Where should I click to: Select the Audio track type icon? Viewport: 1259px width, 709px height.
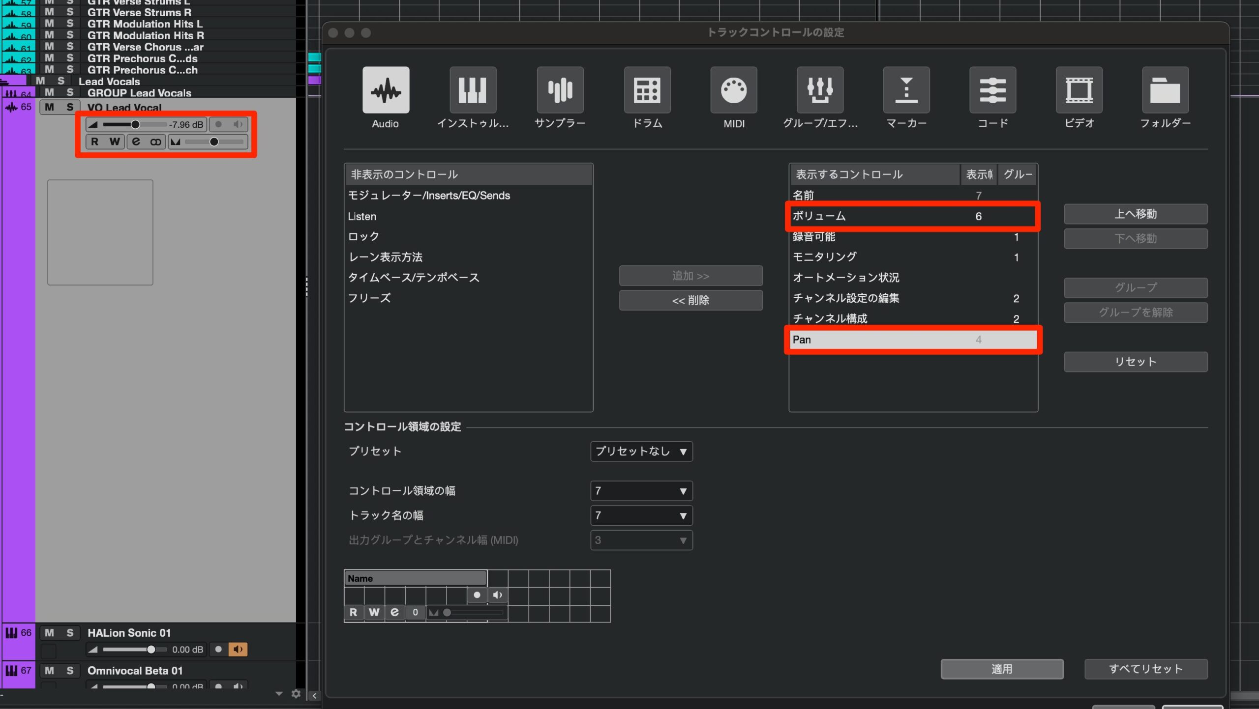click(386, 90)
